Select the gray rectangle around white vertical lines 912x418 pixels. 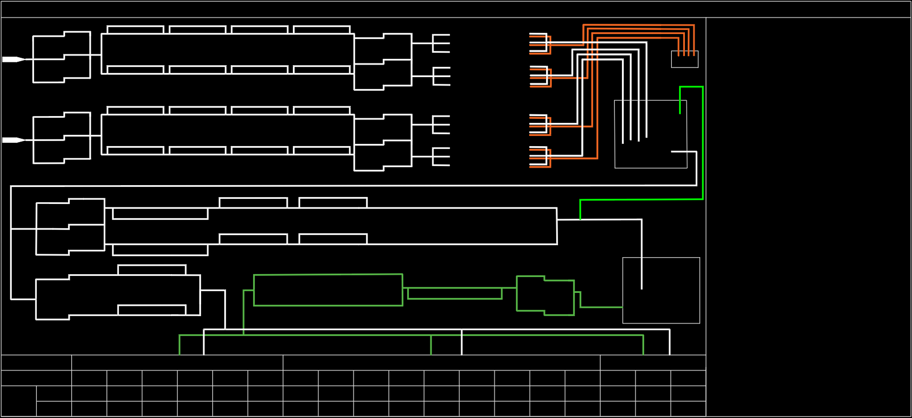point(651,134)
